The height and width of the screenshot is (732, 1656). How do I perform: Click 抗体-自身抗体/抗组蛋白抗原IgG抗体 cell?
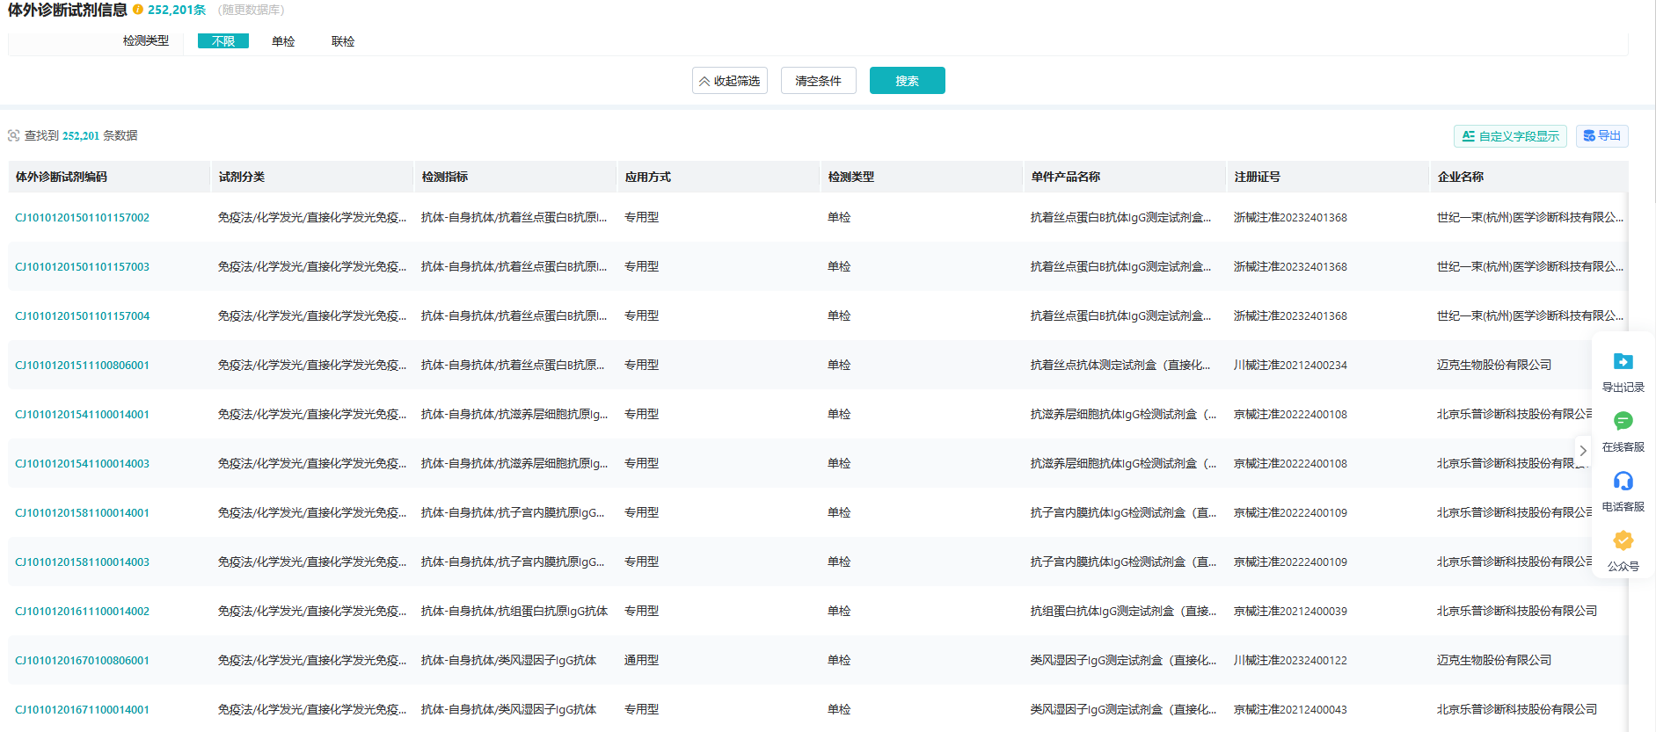(514, 611)
